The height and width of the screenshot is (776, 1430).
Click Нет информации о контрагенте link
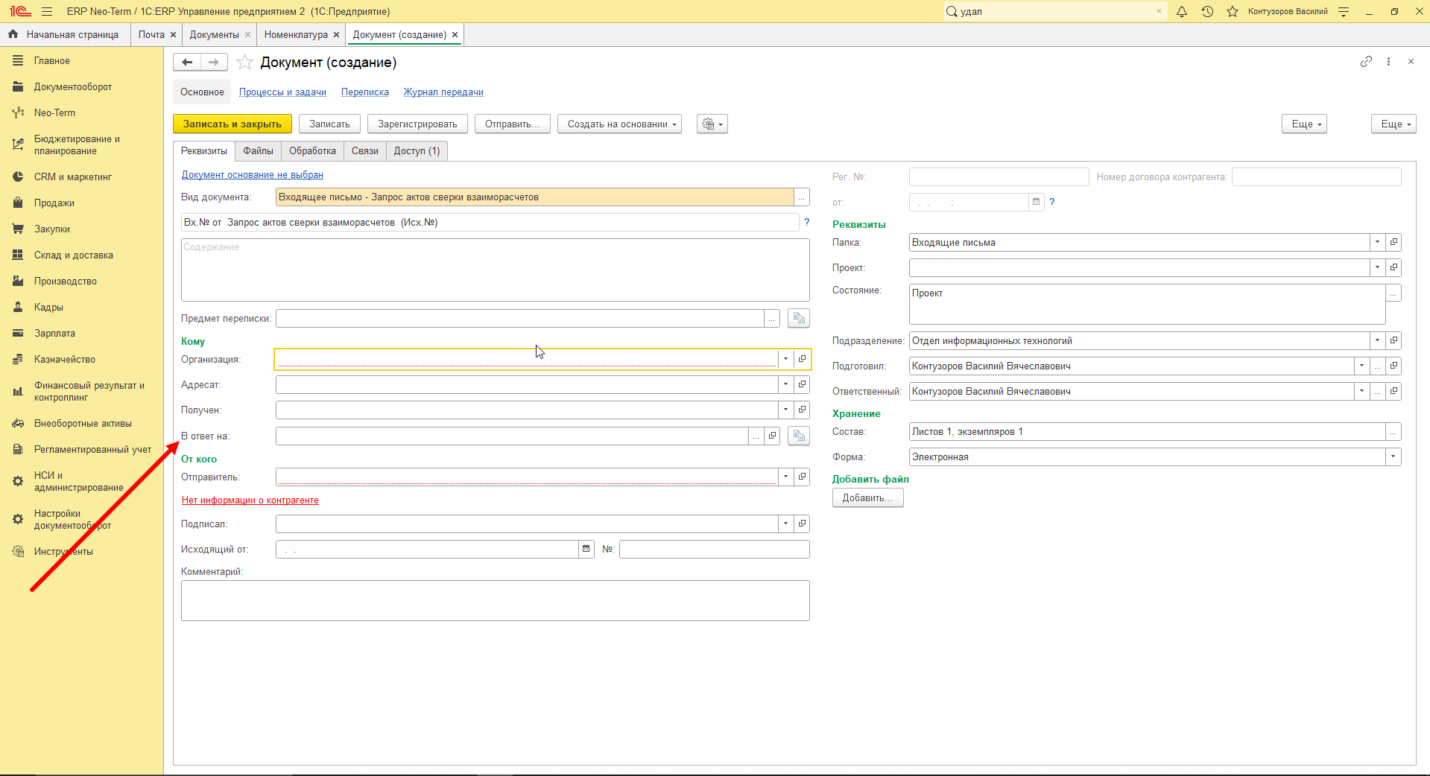250,500
